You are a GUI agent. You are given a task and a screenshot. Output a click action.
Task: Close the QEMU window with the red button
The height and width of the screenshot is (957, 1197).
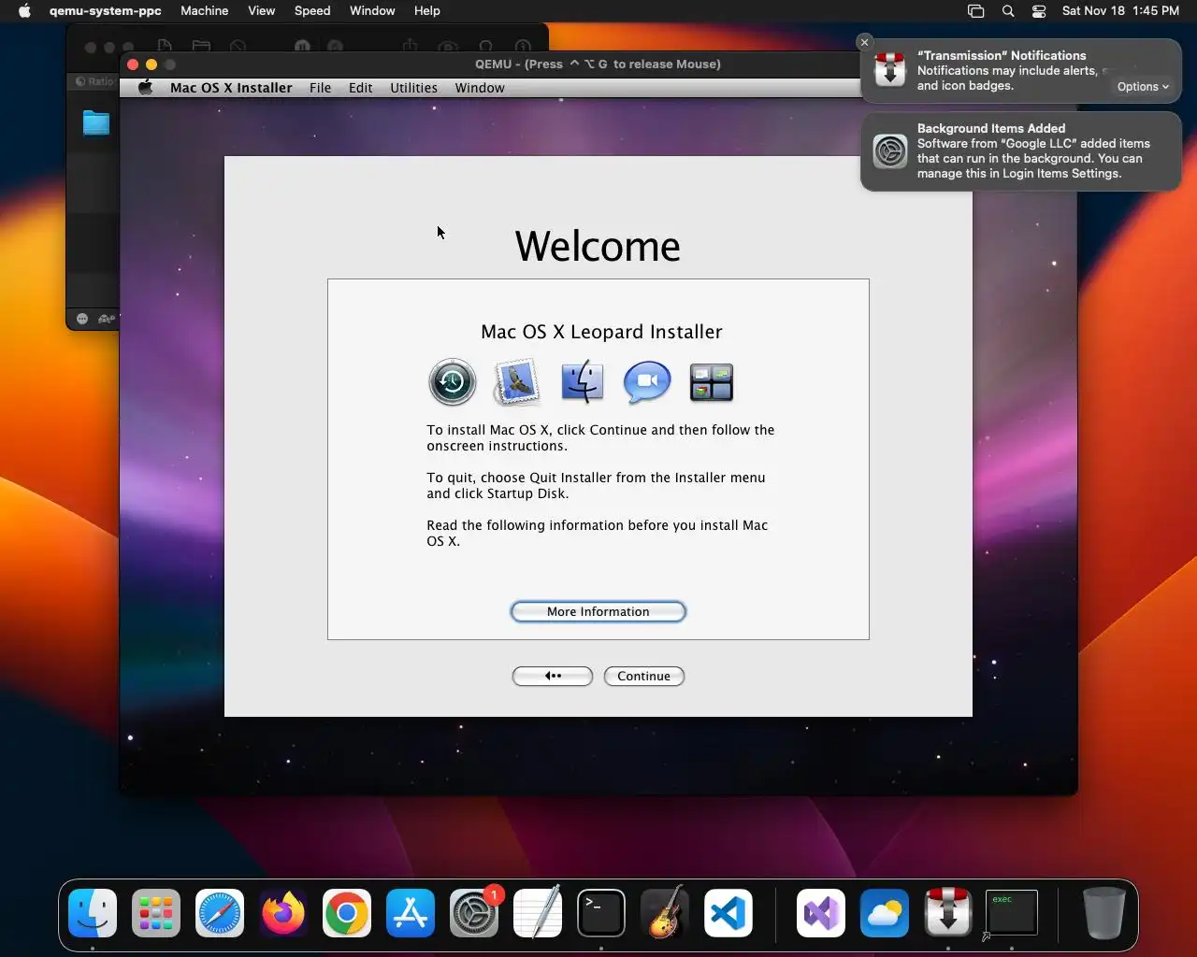point(133,64)
